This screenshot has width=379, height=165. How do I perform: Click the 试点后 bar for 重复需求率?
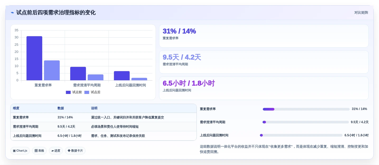[52, 70]
